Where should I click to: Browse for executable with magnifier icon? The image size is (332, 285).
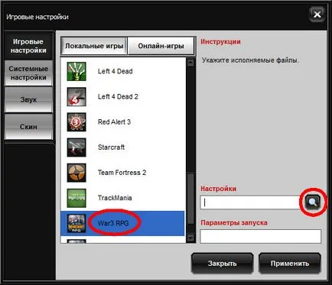coord(313,202)
